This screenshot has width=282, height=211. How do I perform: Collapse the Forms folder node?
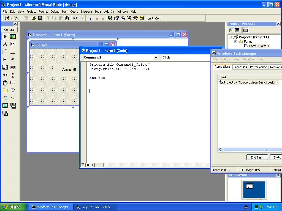(x=236, y=41)
